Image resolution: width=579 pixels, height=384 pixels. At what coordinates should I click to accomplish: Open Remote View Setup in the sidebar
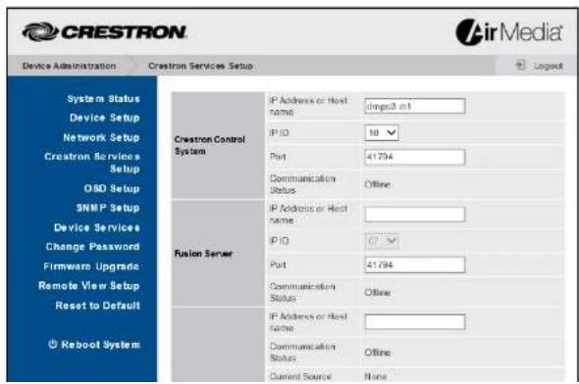click(x=89, y=286)
